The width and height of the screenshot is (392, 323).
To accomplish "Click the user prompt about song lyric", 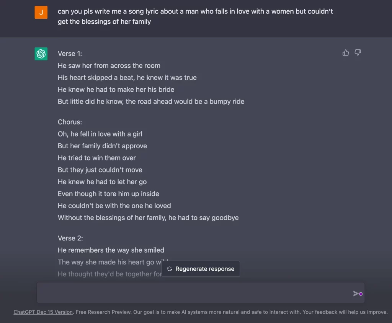I will coord(195,16).
